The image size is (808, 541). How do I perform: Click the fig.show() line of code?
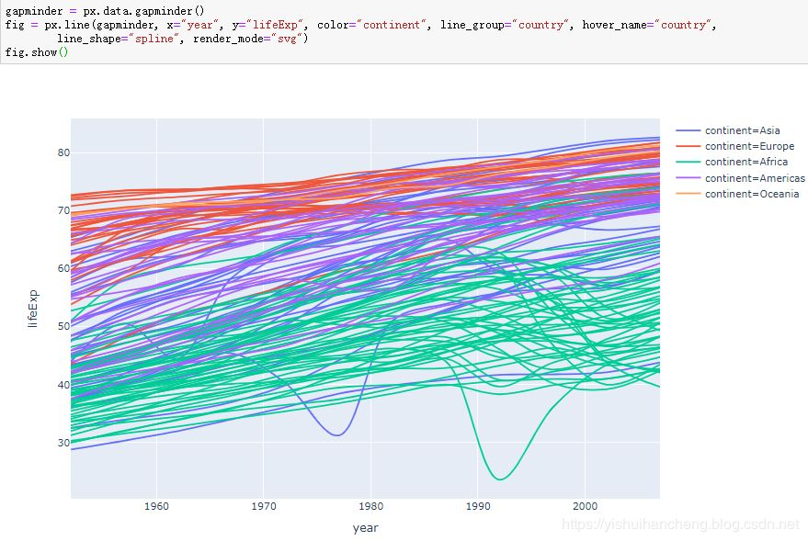tap(32, 52)
